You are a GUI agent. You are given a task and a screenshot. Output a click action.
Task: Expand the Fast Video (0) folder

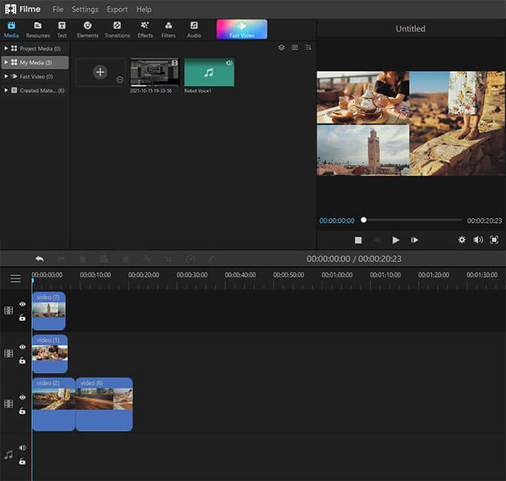6,76
